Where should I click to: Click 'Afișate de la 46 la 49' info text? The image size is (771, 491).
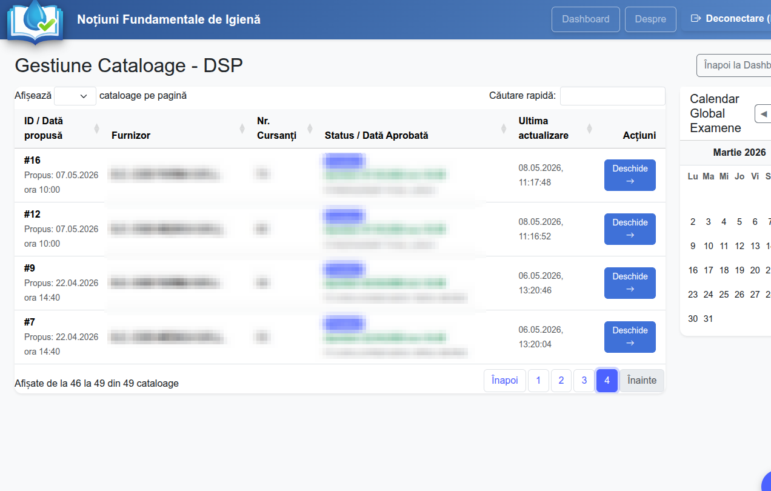coord(96,384)
